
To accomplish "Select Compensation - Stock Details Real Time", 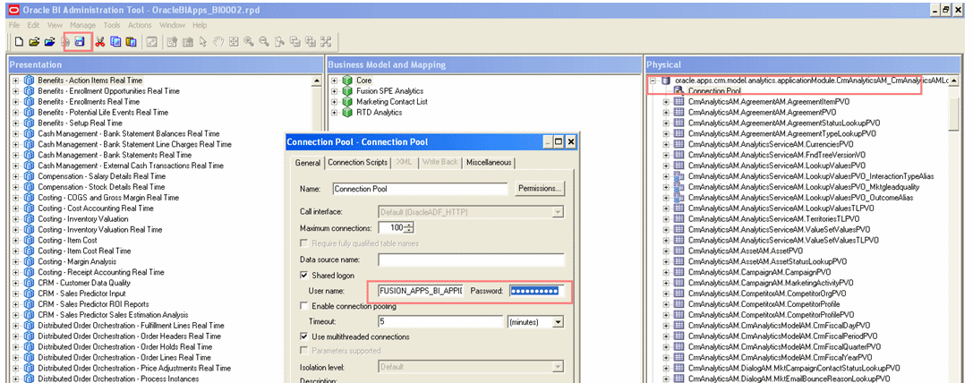I will click(x=101, y=187).
